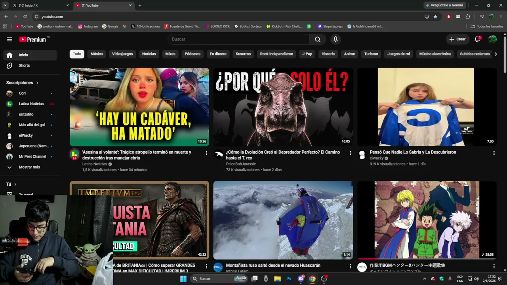Open the Latina Noticias channel avatar
Screen dimensions: 507x285
(74, 154)
